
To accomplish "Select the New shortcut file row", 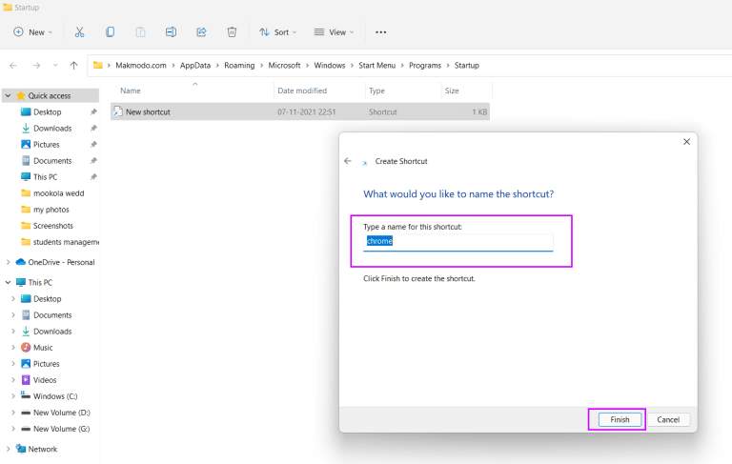I will [148, 111].
